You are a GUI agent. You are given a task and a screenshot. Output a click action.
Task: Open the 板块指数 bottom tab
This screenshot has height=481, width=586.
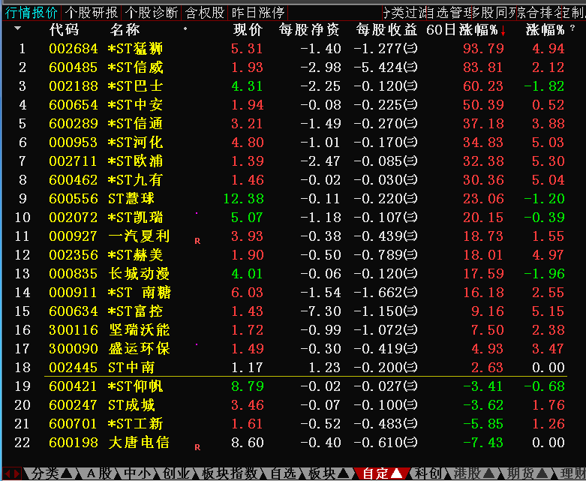(x=230, y=473)
